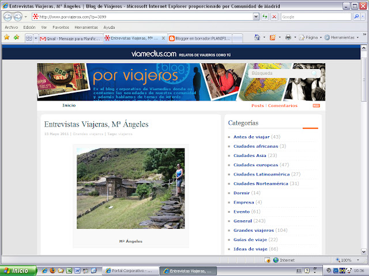
Task: Open the Antes de viajar category
Action: [251, 137]
